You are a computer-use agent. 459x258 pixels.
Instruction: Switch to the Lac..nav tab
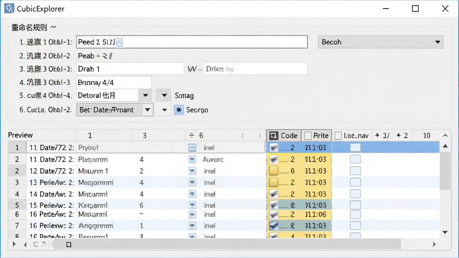click(x=352, y=135)
